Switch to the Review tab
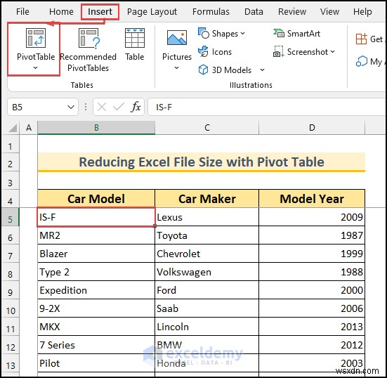Screen dimensions: 387x378 pyautogui.click(x=292, y=12)
